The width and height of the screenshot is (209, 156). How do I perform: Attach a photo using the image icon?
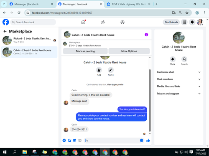point(69,141)
